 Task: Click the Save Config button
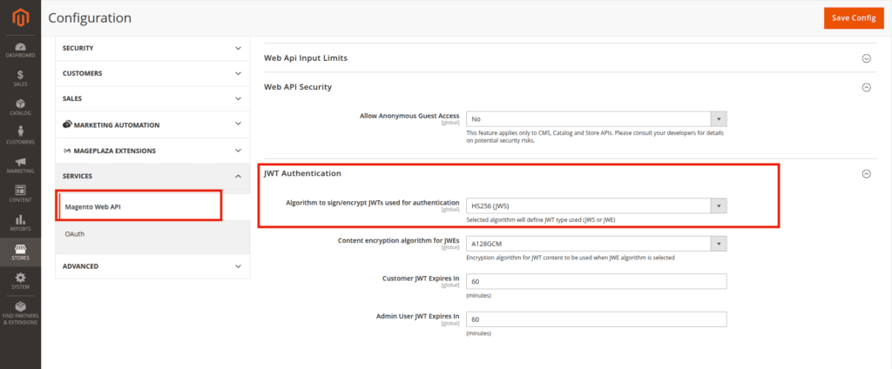(854, 18)
